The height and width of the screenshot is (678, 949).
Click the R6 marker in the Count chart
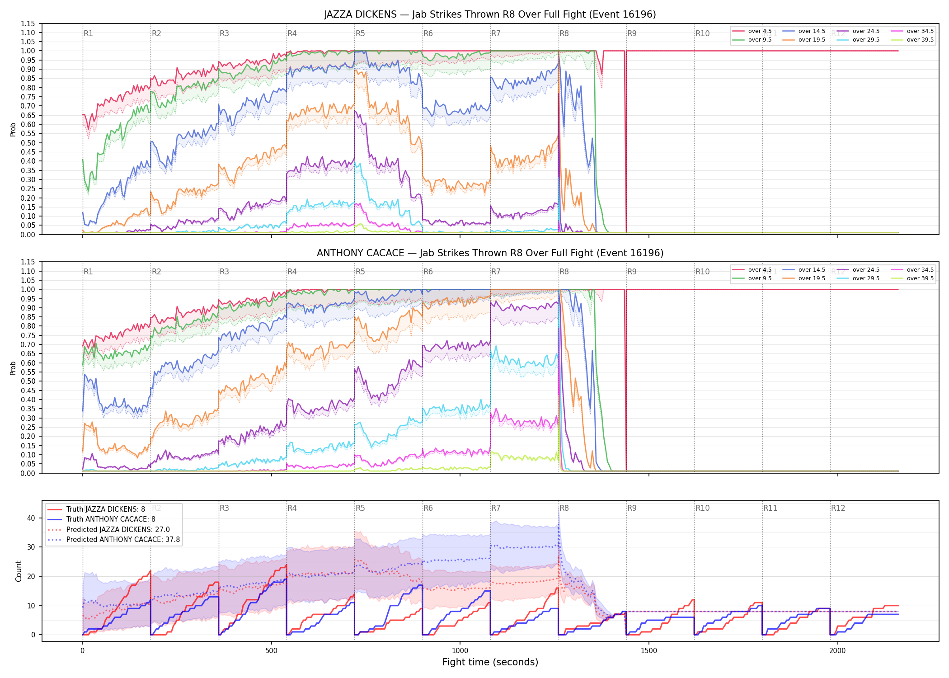click(x=428, y=508)
